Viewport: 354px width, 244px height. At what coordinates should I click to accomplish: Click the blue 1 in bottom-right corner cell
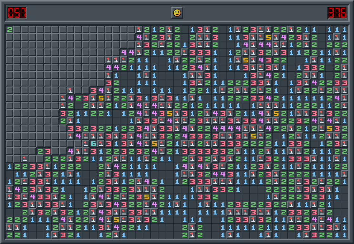(x=344, y=235)
